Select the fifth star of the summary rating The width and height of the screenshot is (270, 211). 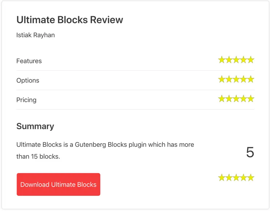click(x=251, y=177)
